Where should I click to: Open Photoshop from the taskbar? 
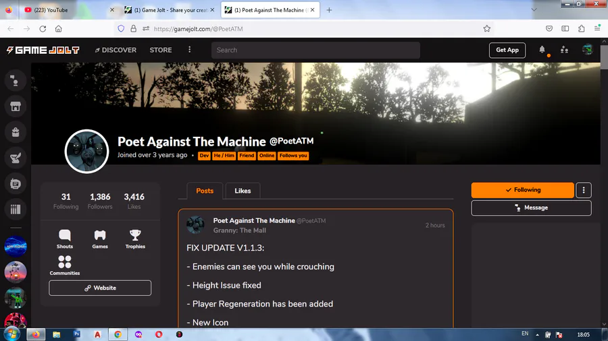pos(77,334)
